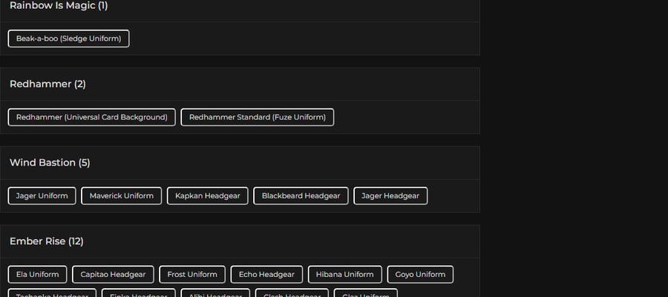668x297 pixels.
Task: Click the Redhammer (2) section heading
Action: tap(48, 84)
